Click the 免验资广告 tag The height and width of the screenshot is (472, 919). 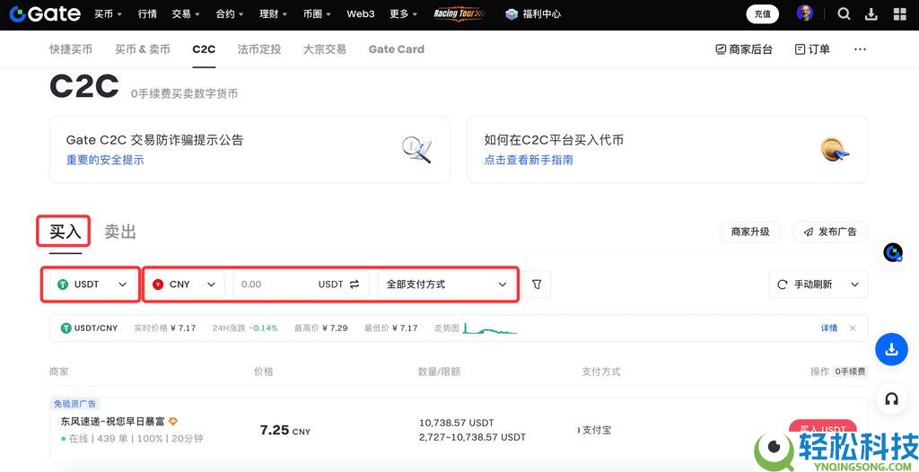tap(75, 404)
